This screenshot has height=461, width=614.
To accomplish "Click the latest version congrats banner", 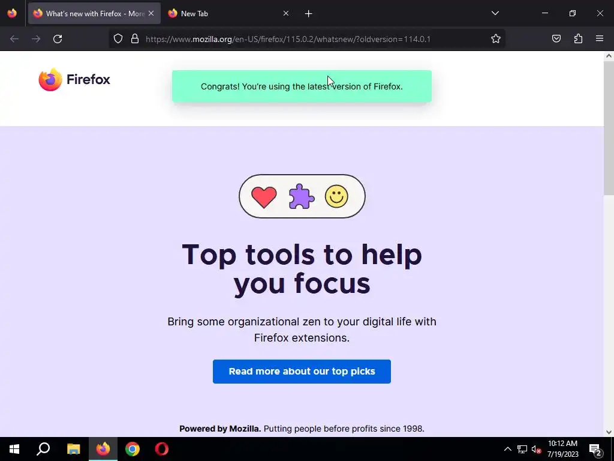I will pyautogui.click(x=302, y=86).
